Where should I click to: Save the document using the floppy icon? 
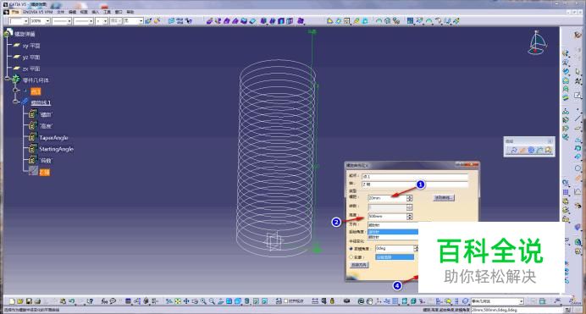click(x=29, y=301)
